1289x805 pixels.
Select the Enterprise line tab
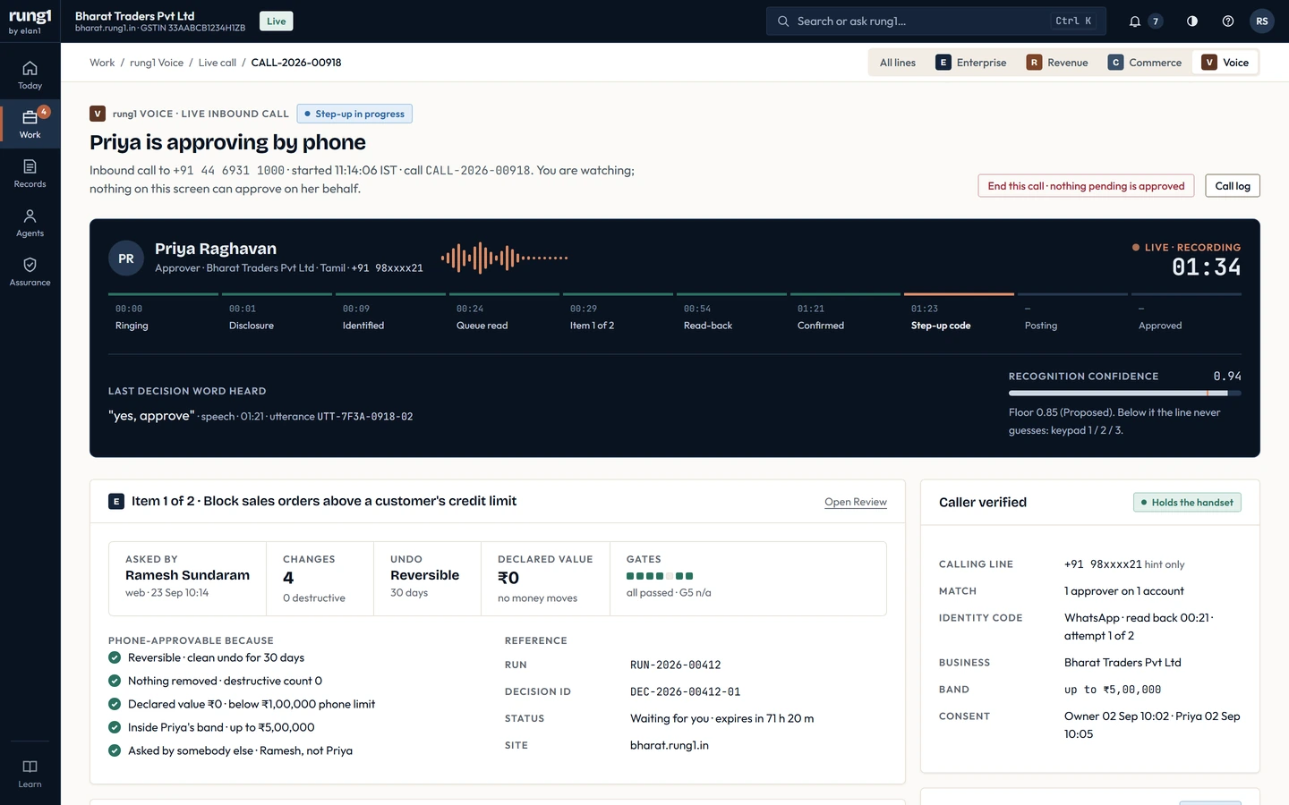pyautogui.click(x=971, y=63)
